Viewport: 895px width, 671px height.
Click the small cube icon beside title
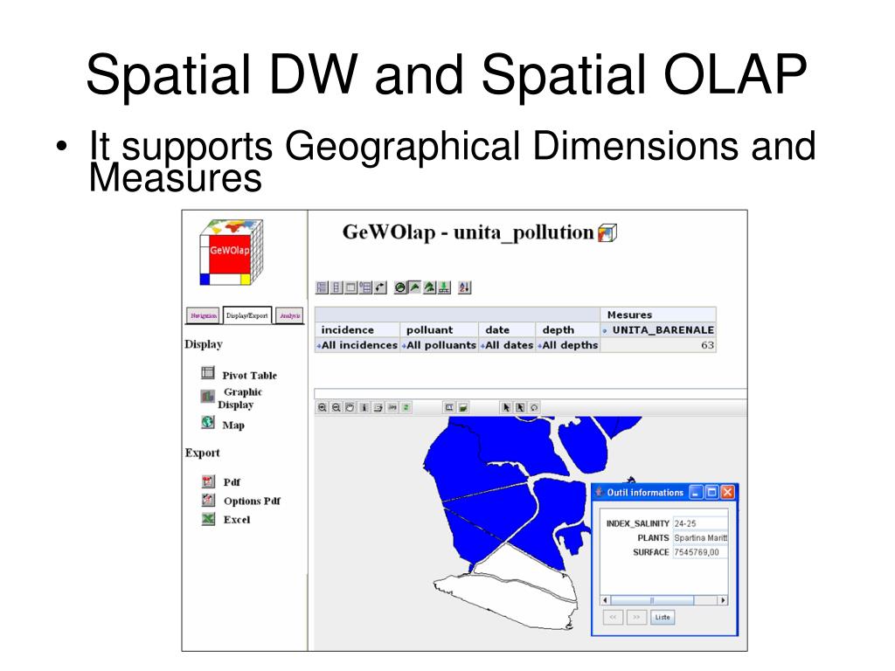pos(607,232)
